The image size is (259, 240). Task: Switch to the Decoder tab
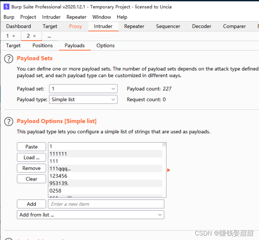coord(202,26)
